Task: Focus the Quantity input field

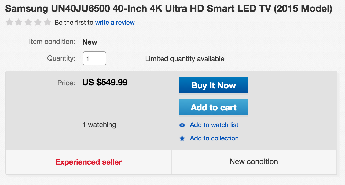Action: (x=94, y=58)
